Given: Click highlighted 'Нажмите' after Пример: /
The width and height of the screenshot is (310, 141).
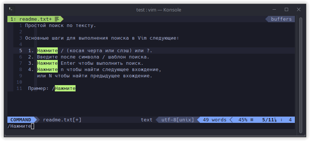Looking at the screenshot, I should tap(65, 88).
